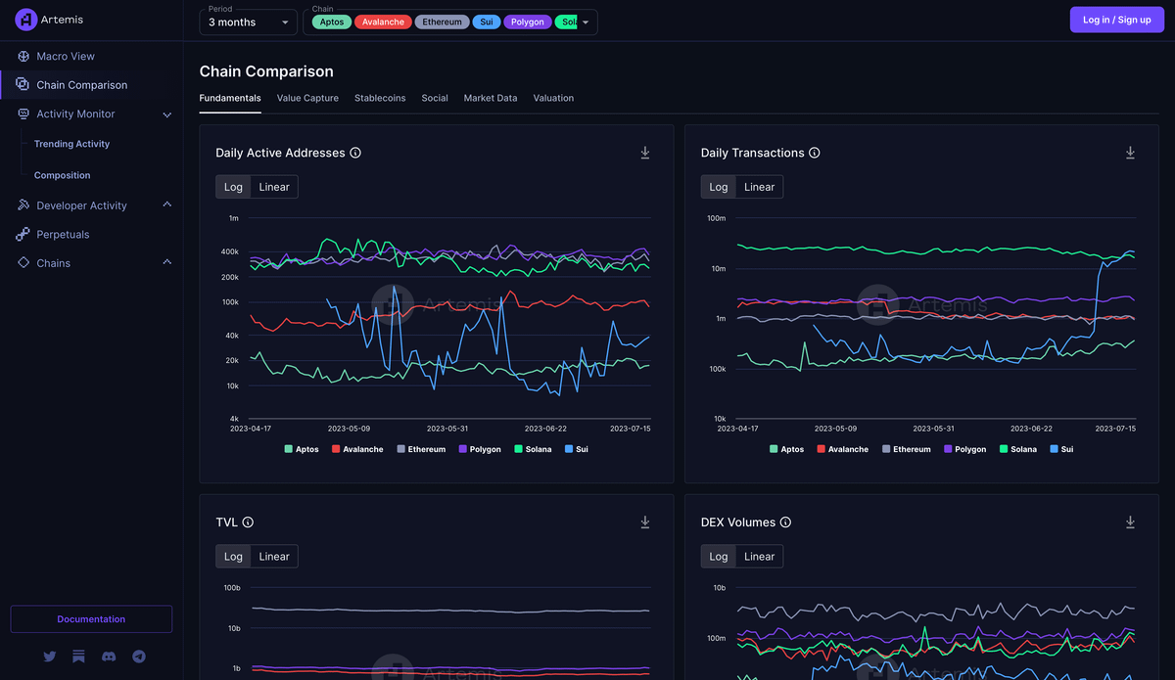
Task: Click the info icon next to TVL
Action: coord(248,522)
